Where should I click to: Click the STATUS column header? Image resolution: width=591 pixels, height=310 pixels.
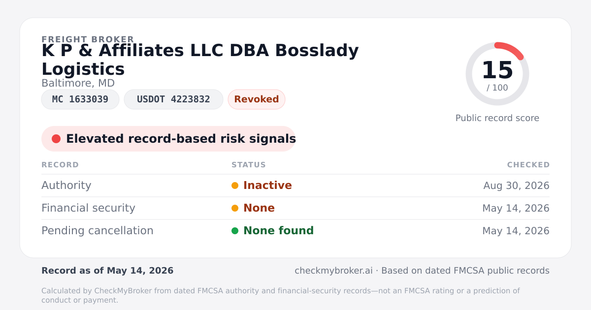pos(249,165)
